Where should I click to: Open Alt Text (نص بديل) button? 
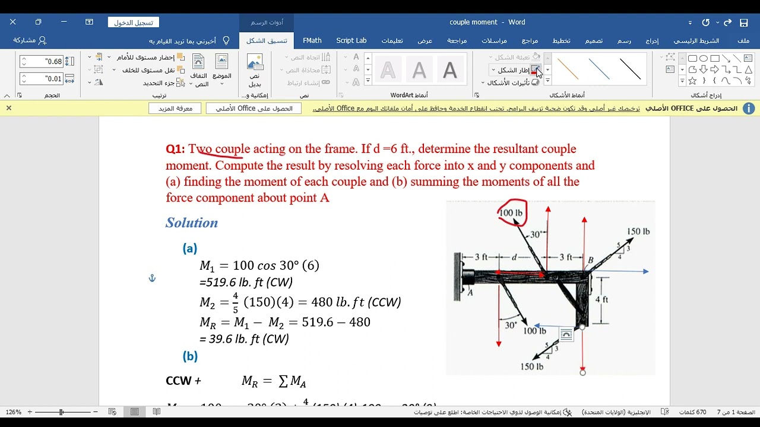pyautogui.click(x=255, y=71)
